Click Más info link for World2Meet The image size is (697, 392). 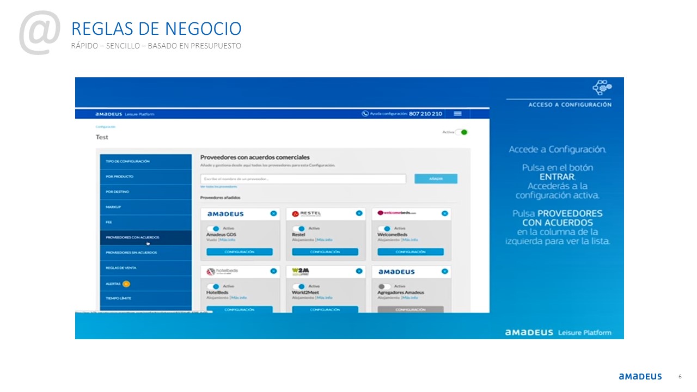click(325, 298)
